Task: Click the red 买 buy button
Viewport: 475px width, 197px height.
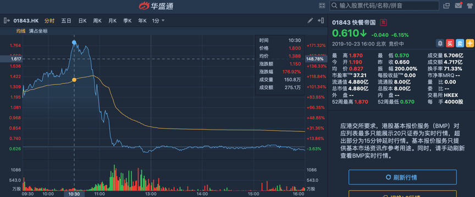Action: (450, 43)
